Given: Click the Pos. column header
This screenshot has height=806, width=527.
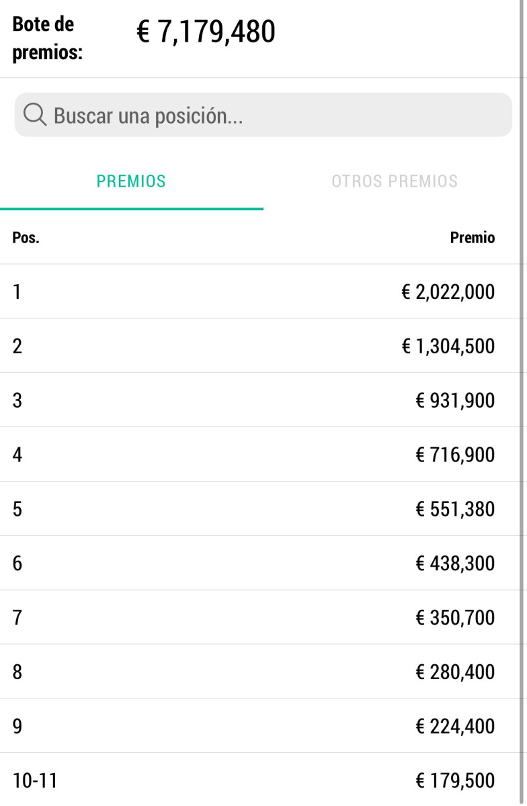Looking at the screenshot, I should (x=26, y=238).
